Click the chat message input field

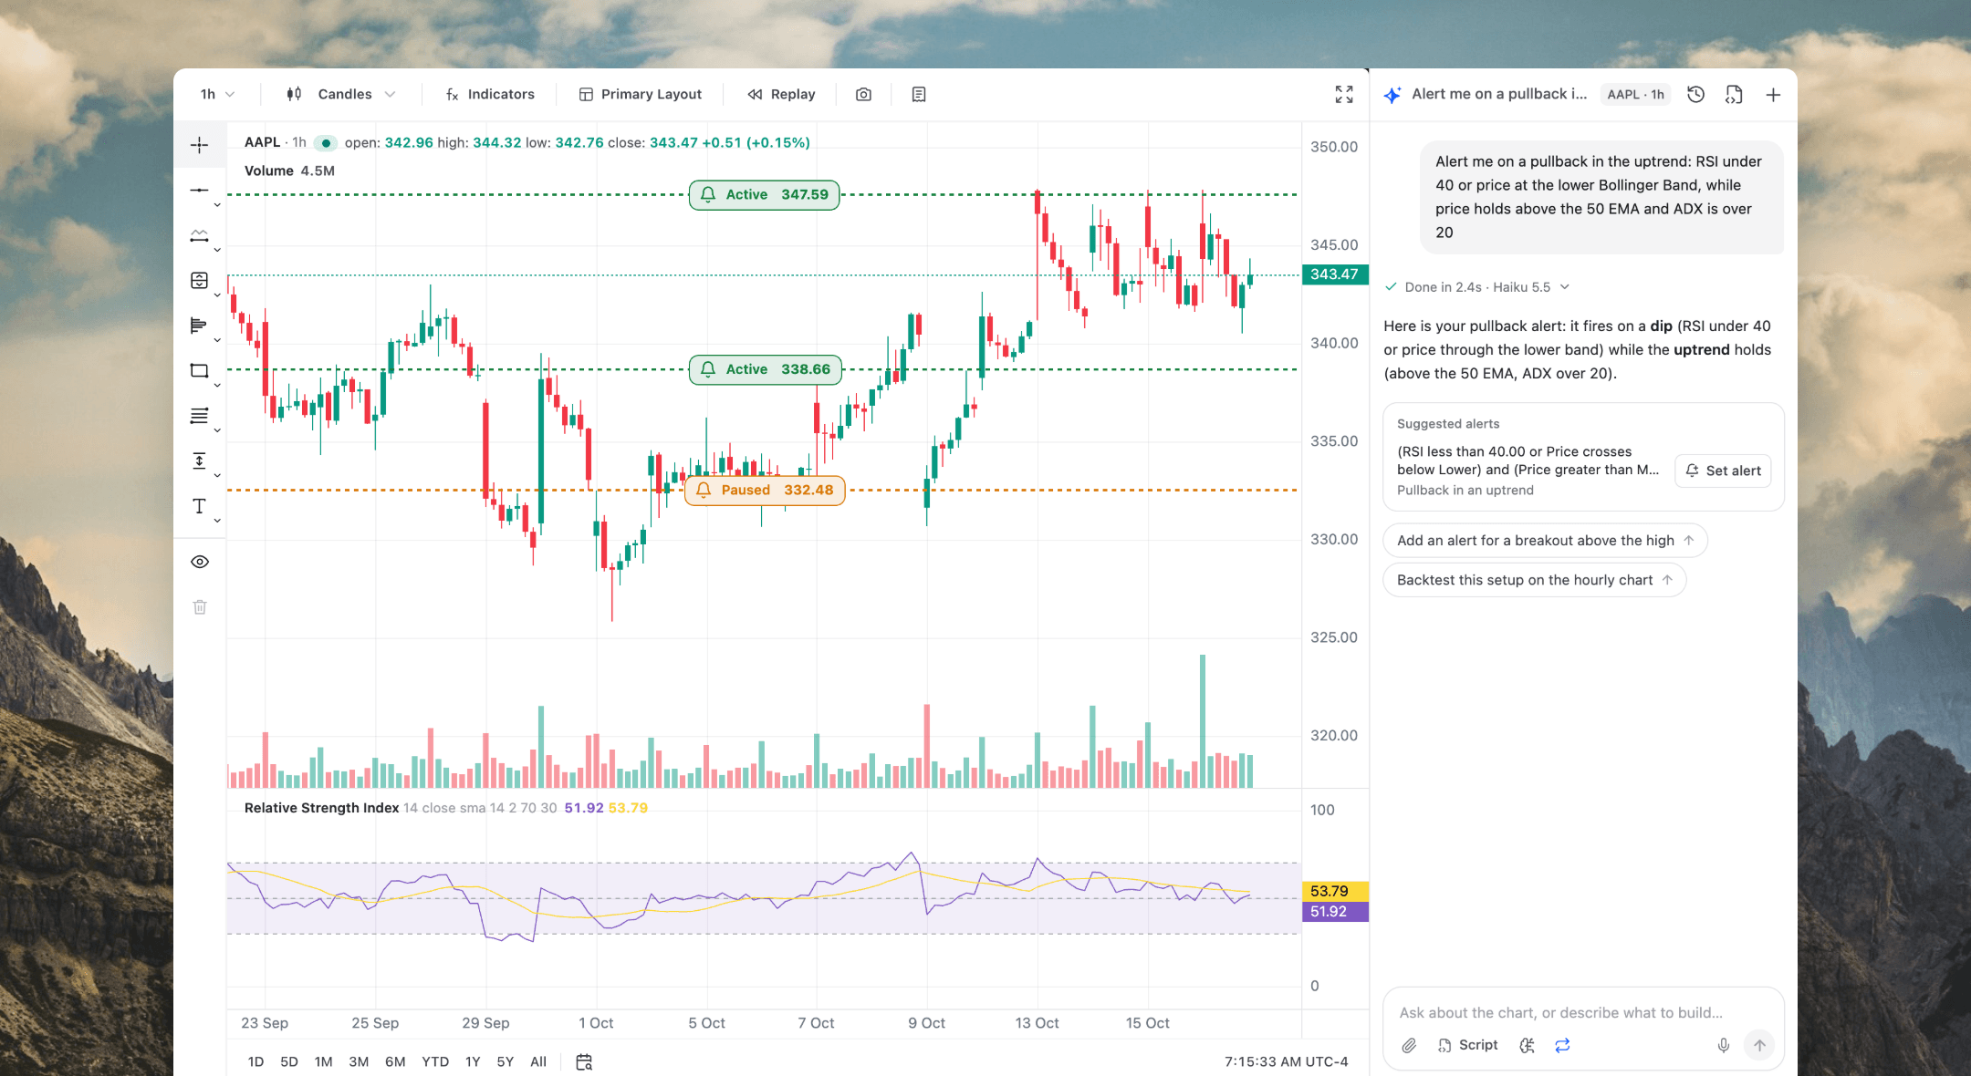point(1583,1013)
